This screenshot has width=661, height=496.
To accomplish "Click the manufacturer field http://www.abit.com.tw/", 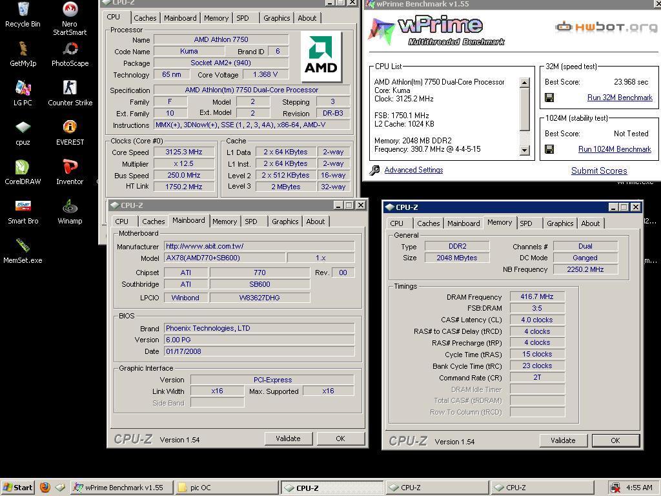I will click(x=259, y=246).
